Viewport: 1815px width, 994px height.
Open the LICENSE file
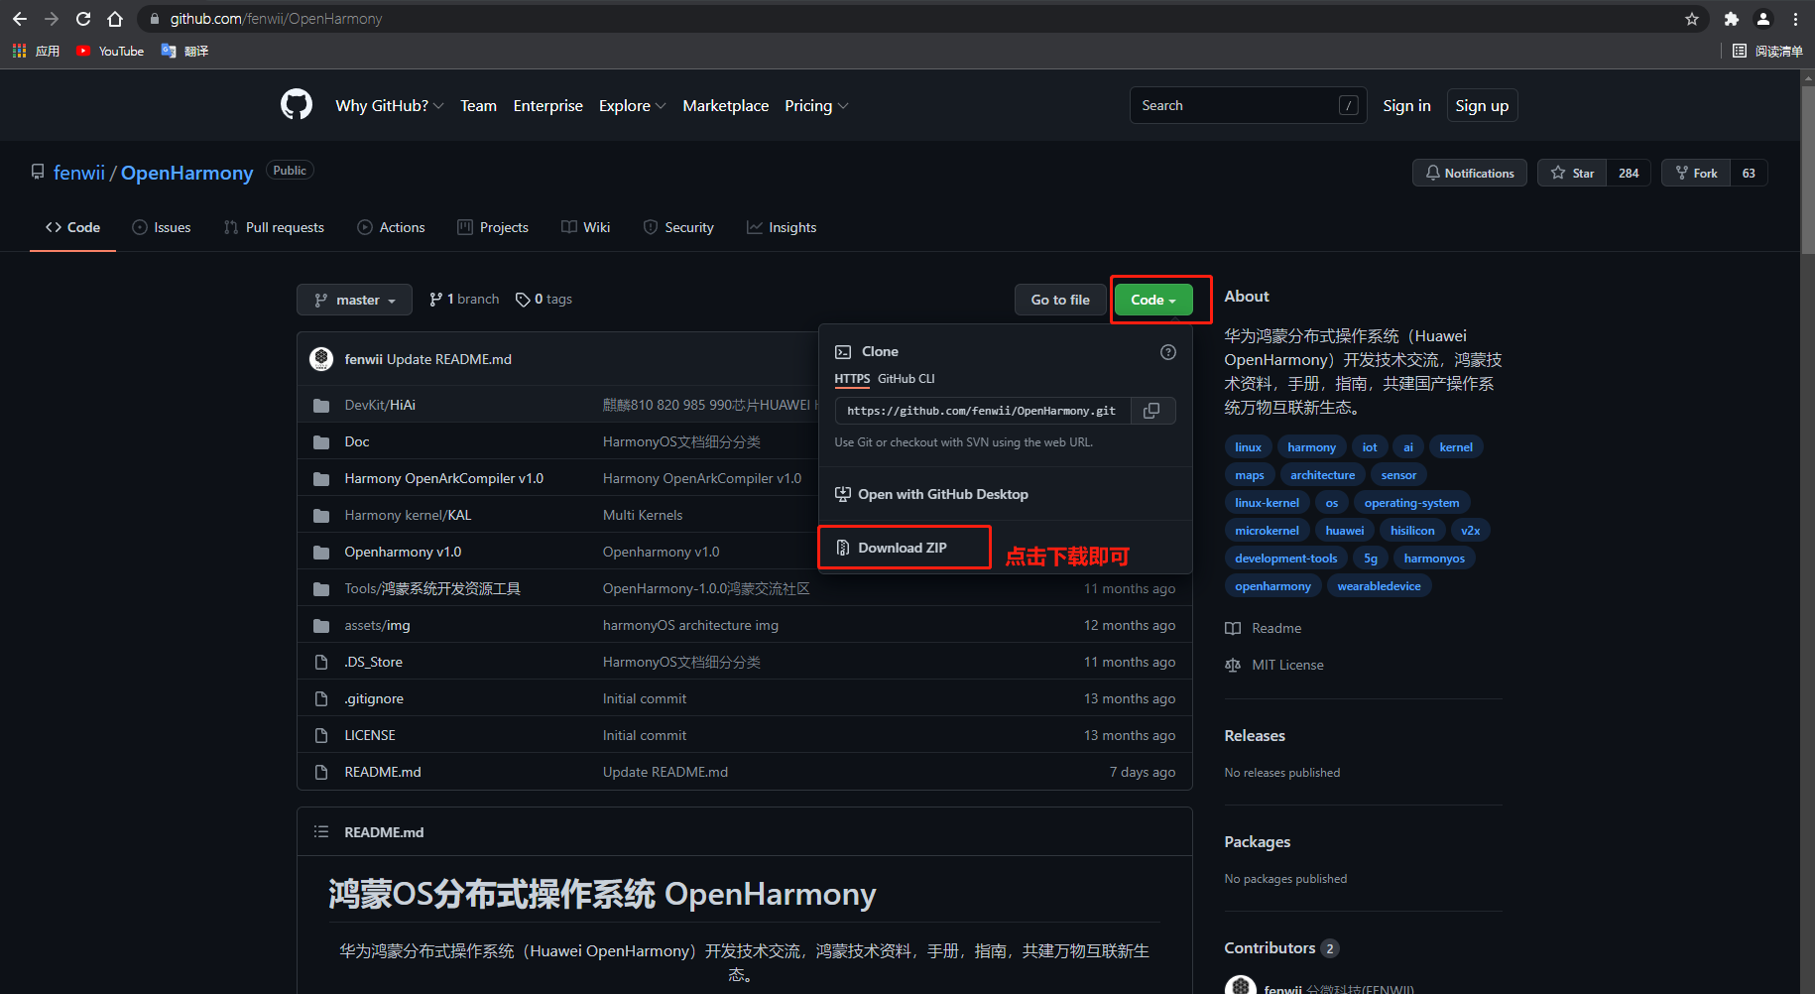370,735
